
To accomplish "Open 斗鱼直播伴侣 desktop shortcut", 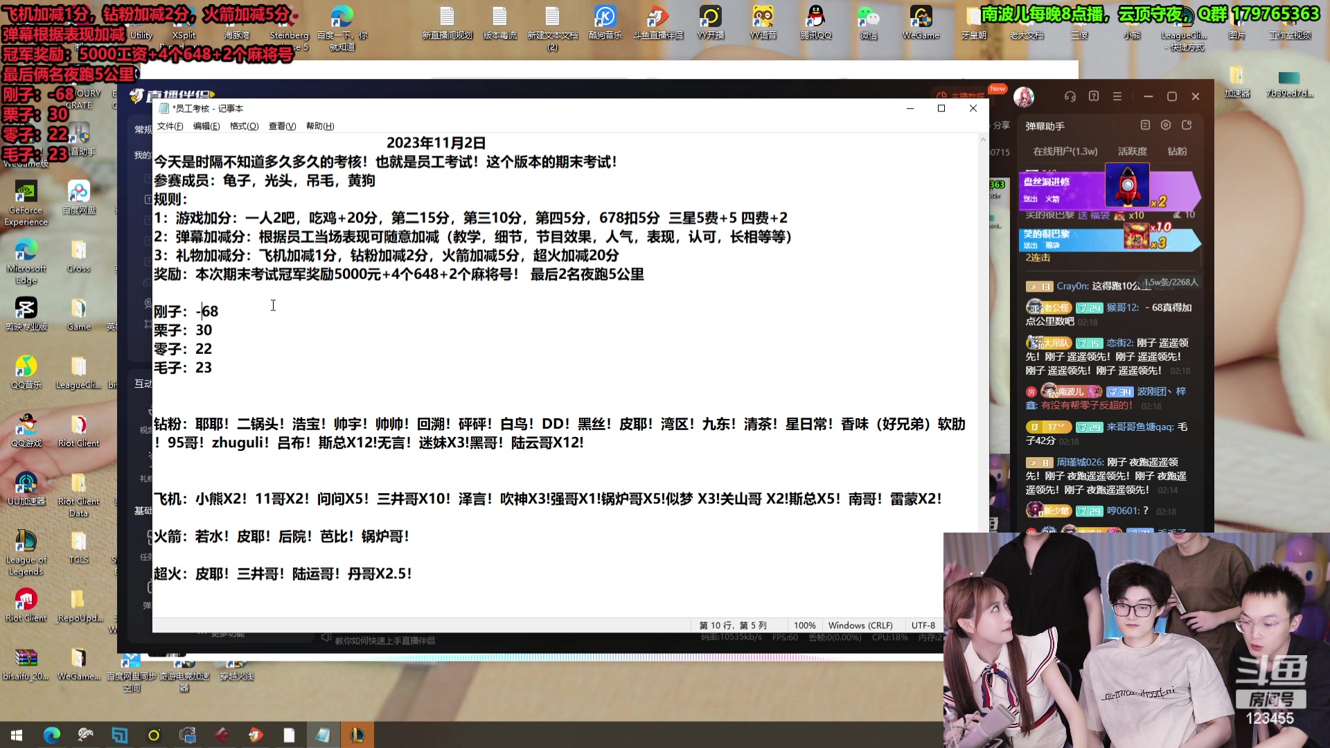I will 657,22.
